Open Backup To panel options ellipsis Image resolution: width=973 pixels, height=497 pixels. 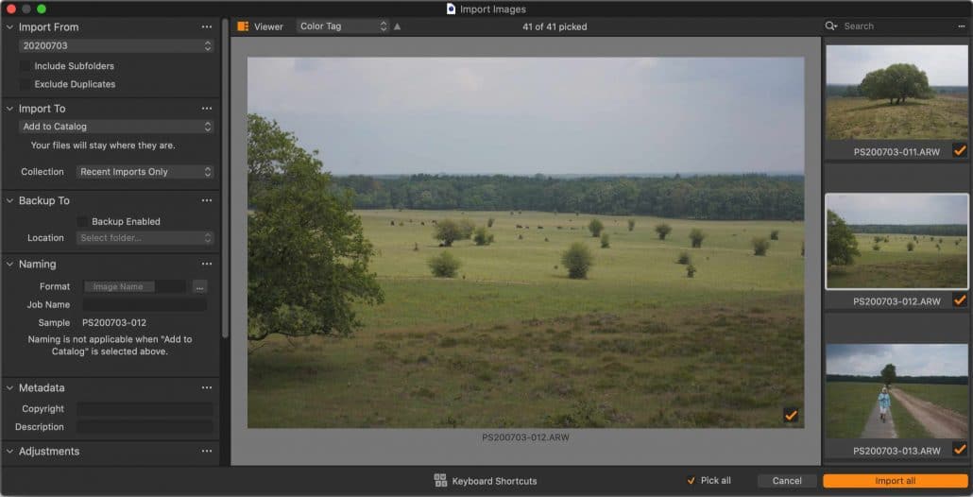point(207,201)
